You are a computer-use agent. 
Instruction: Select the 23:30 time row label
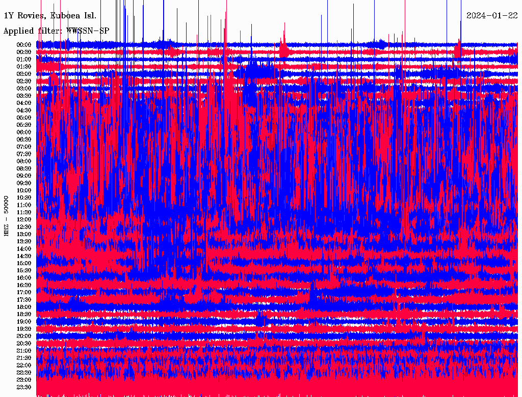click(x=24, y=387)
